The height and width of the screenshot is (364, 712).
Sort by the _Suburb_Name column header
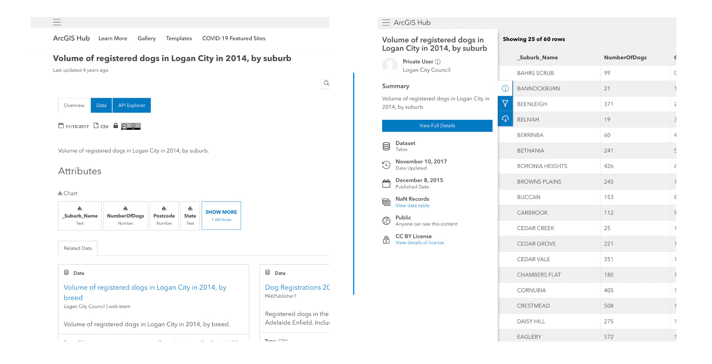click(x=538, y=58)
